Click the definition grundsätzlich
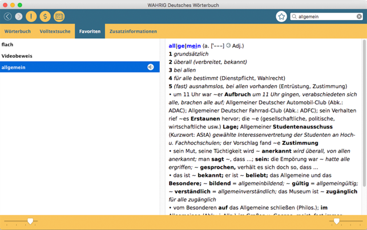Image resolution: width=367 pixels, height=230 pixels. [x=191, y=54]
